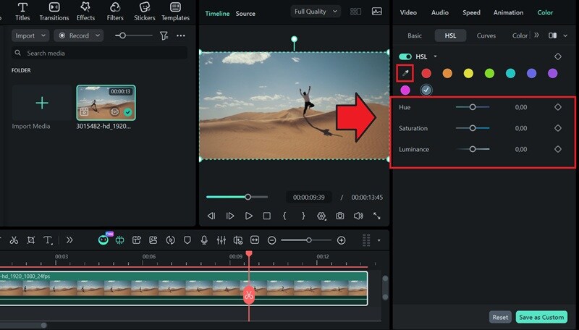Toggle the before/after compare view

(552, 35)
